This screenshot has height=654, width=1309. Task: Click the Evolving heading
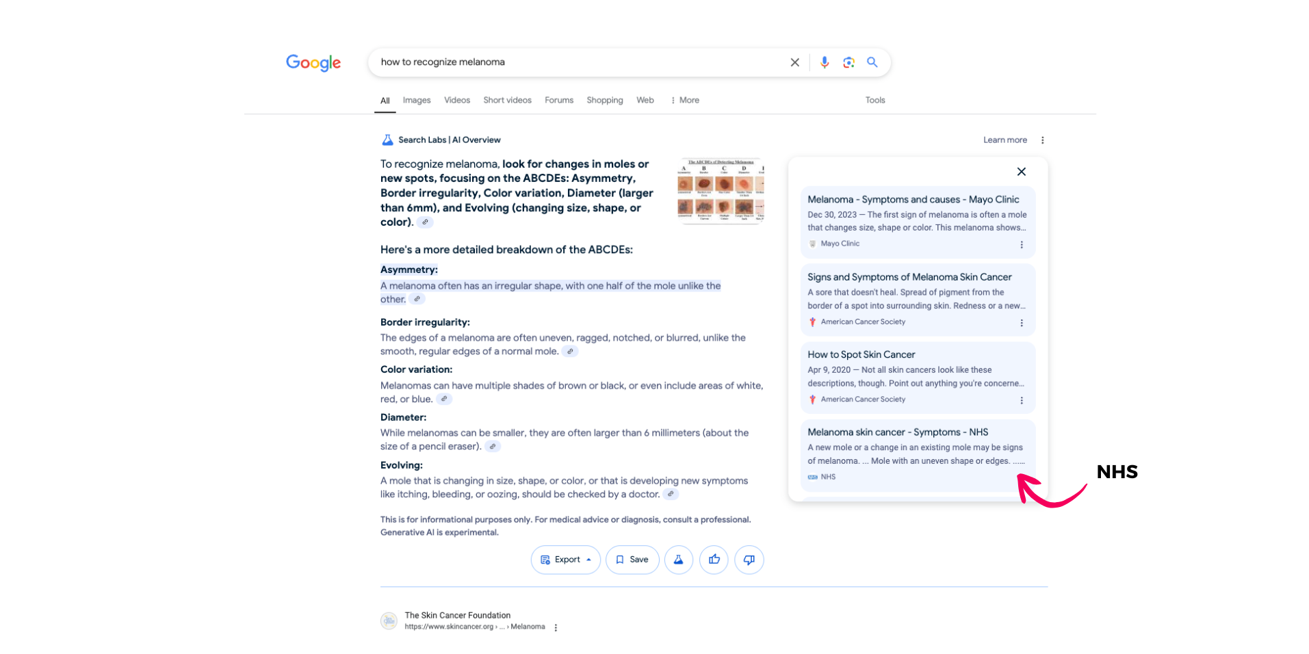click(x=402, y=465)
